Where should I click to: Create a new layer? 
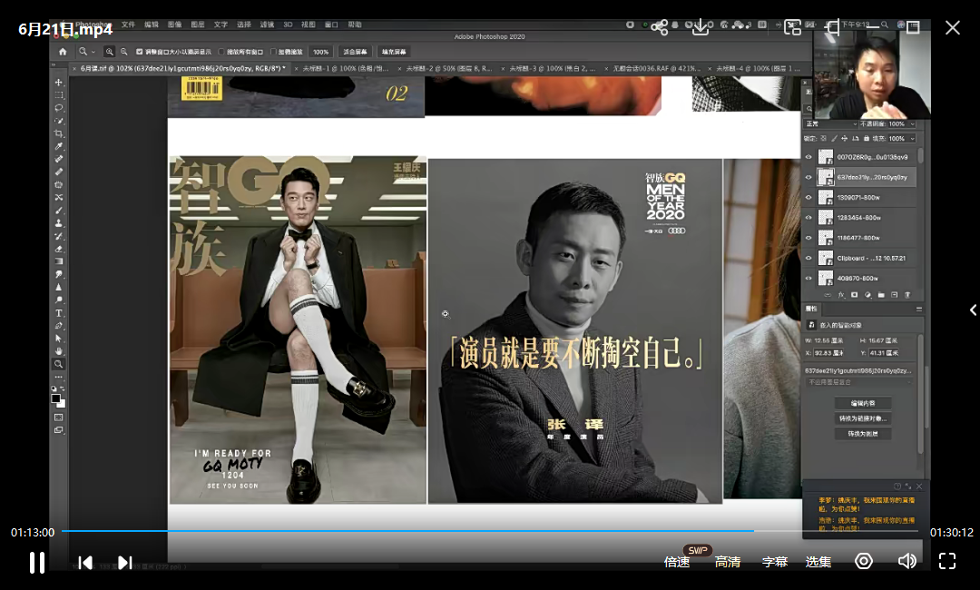point(895,295)
